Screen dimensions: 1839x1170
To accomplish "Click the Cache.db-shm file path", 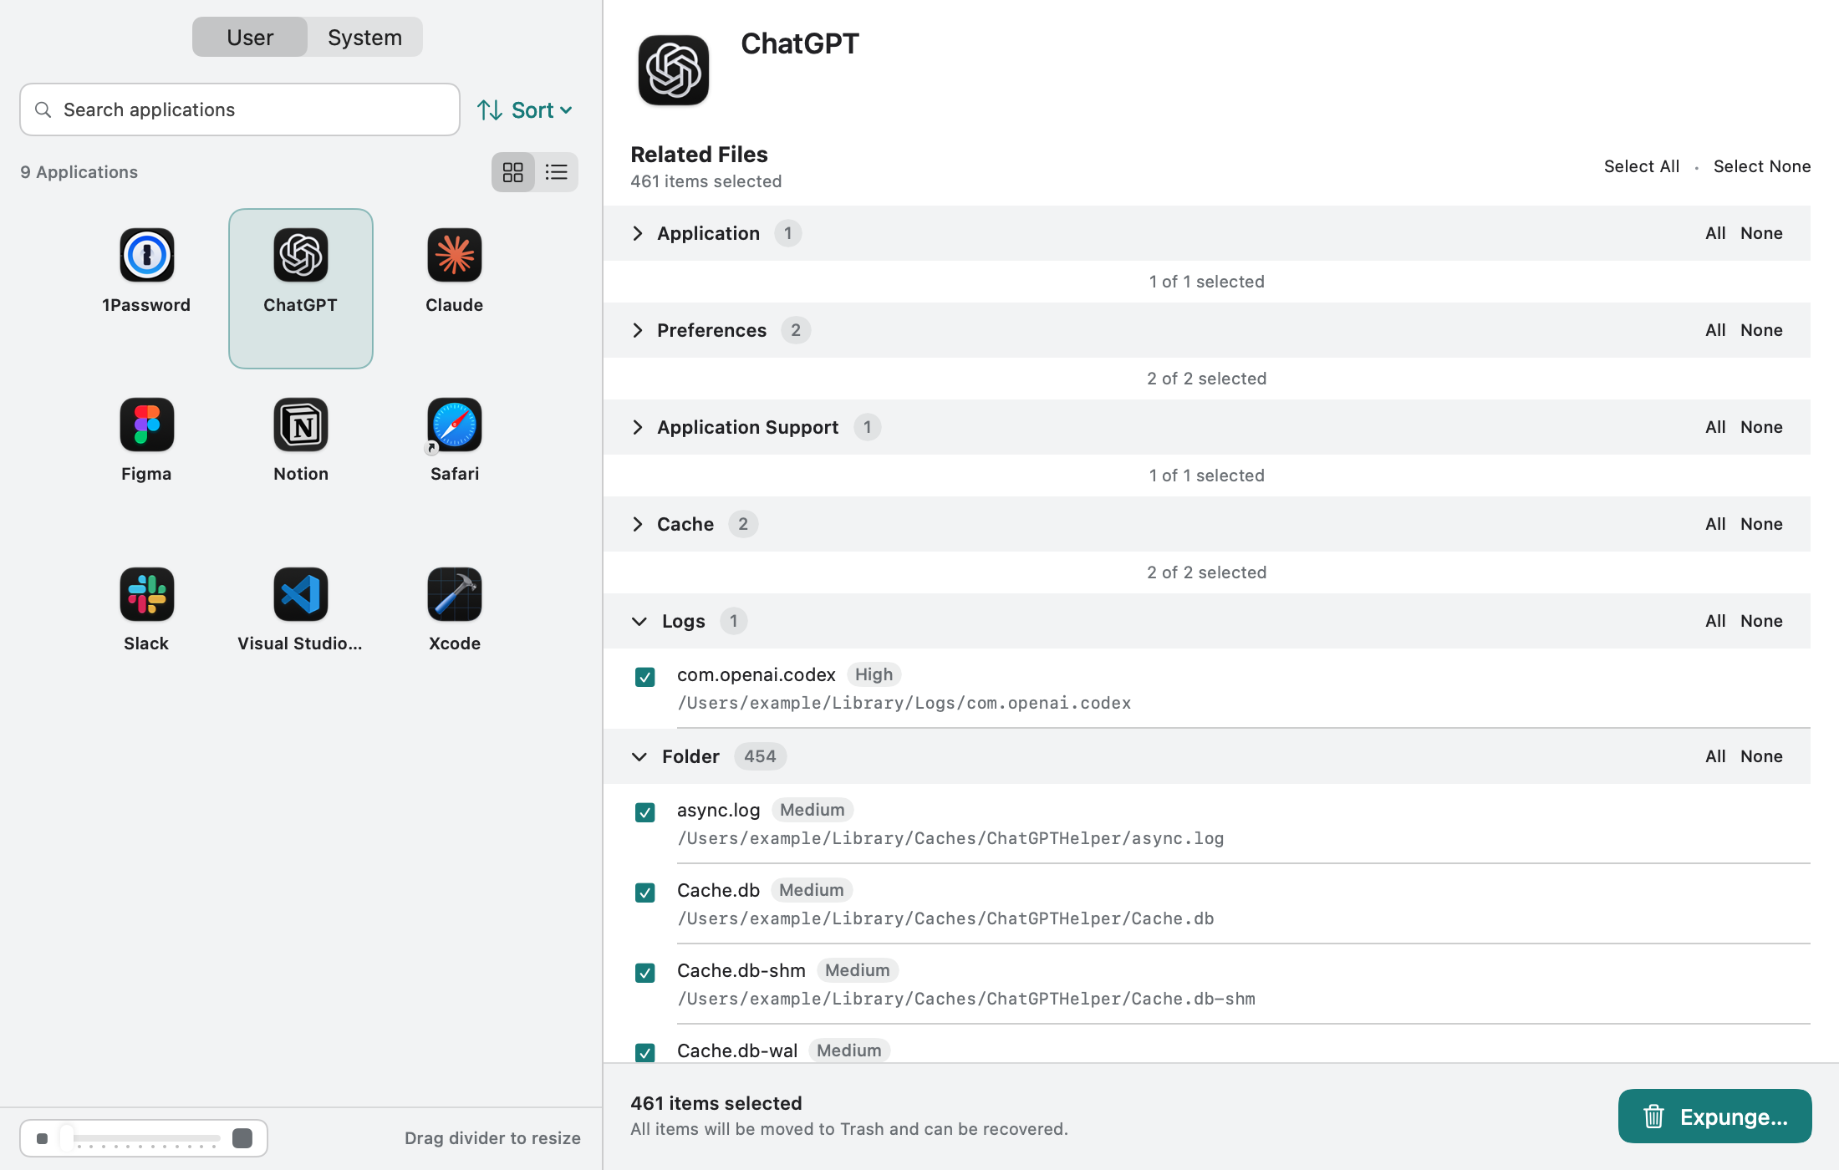I will 966,999.
